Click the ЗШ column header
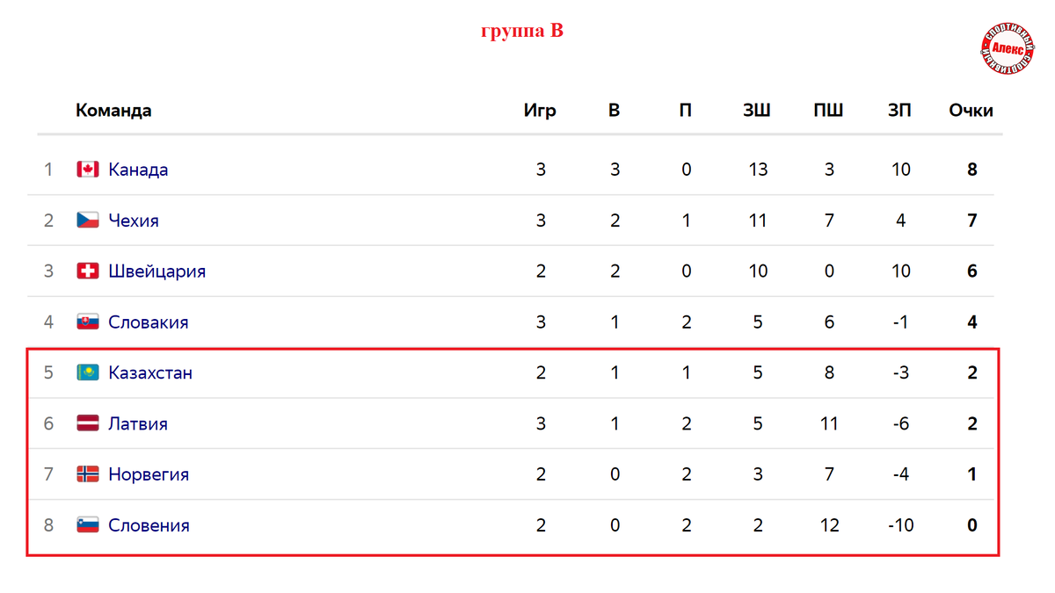The width and height of the screenshot is (1055, 593). point(757,111)
